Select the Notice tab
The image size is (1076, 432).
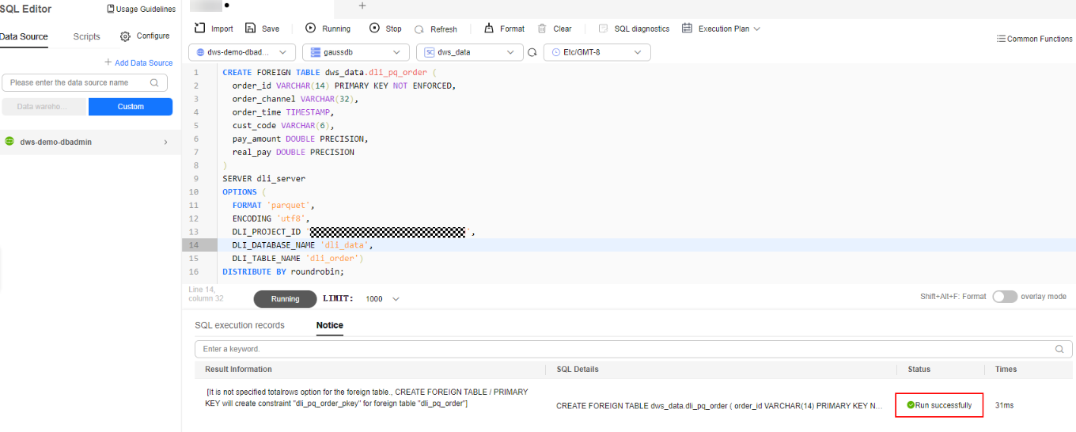tap(330, 325)
